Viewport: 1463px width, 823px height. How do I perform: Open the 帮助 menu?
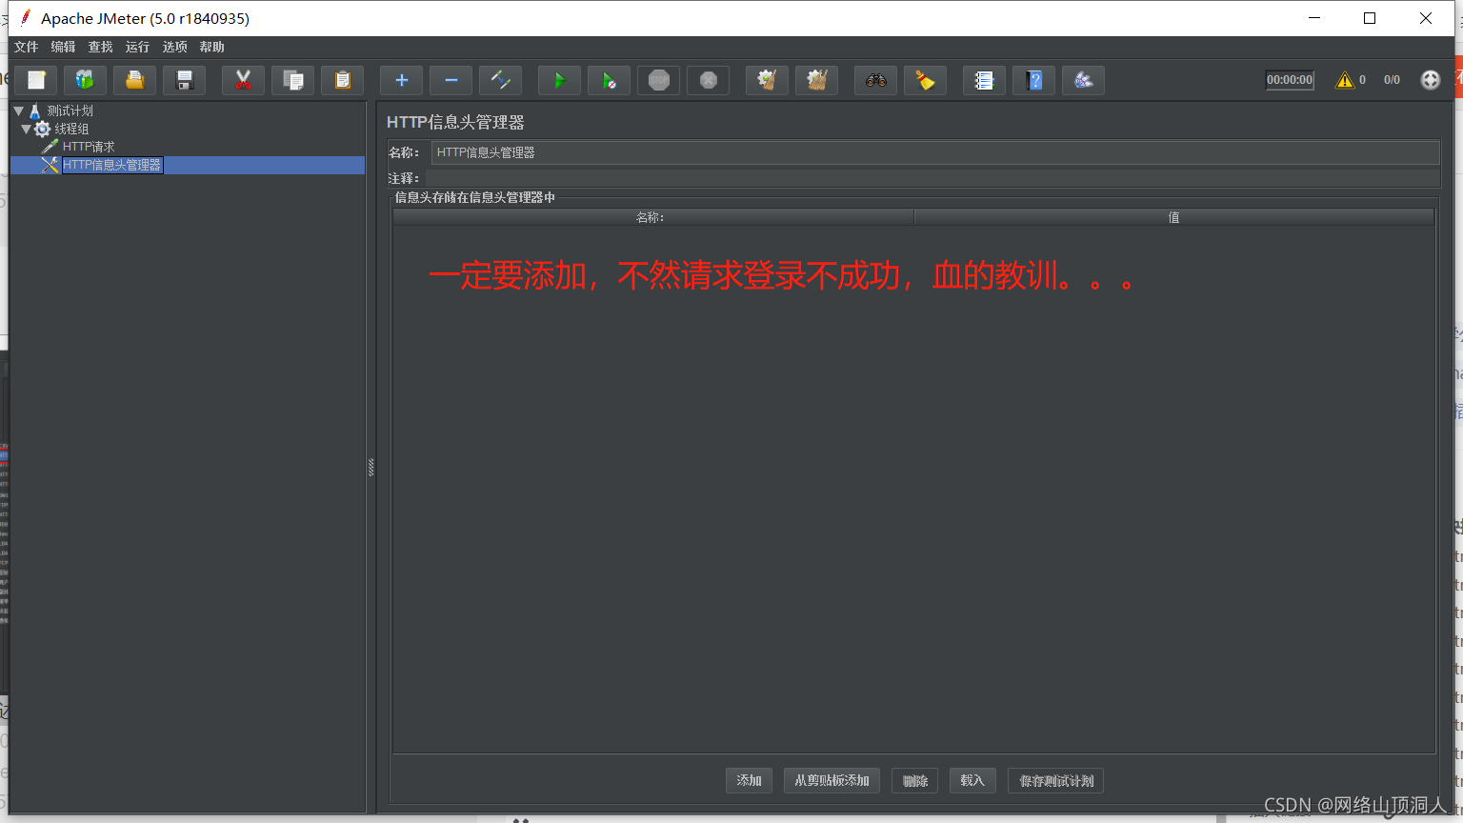point(212,47)
